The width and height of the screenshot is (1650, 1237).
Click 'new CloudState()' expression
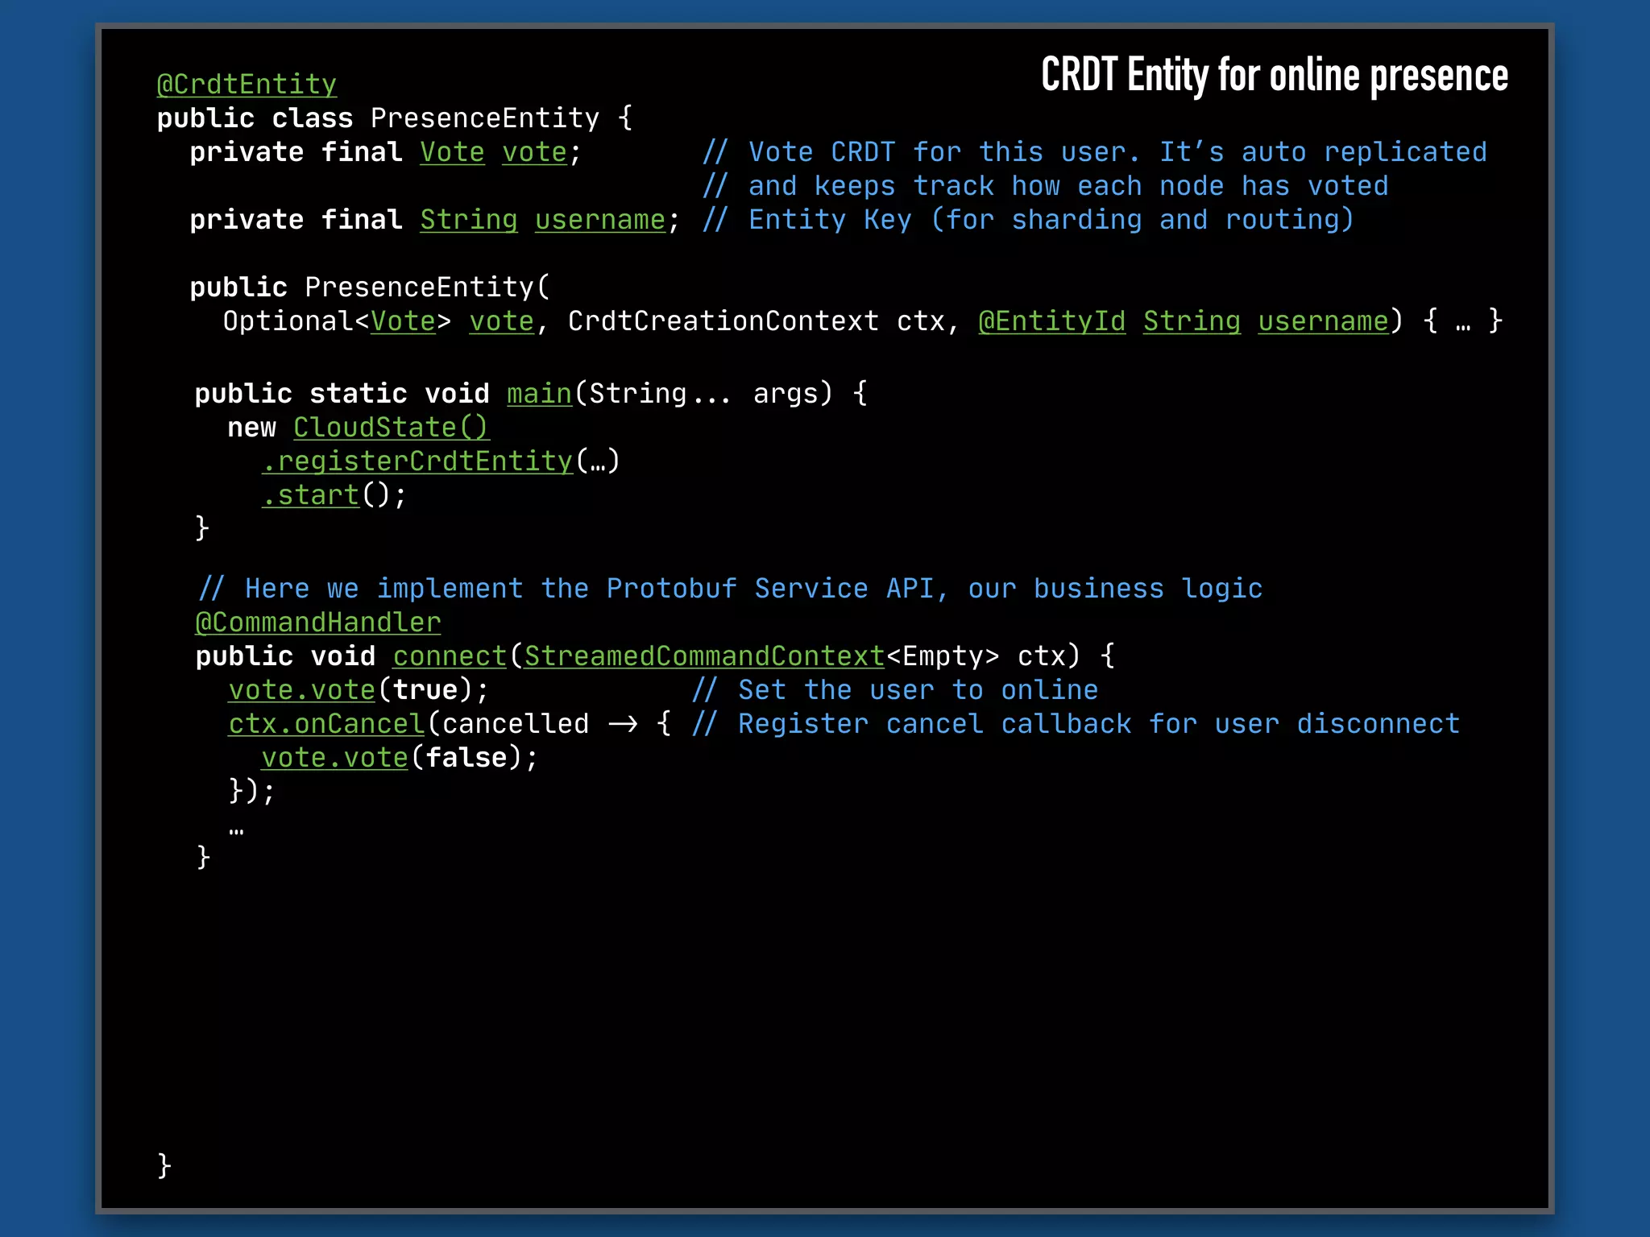358,428
